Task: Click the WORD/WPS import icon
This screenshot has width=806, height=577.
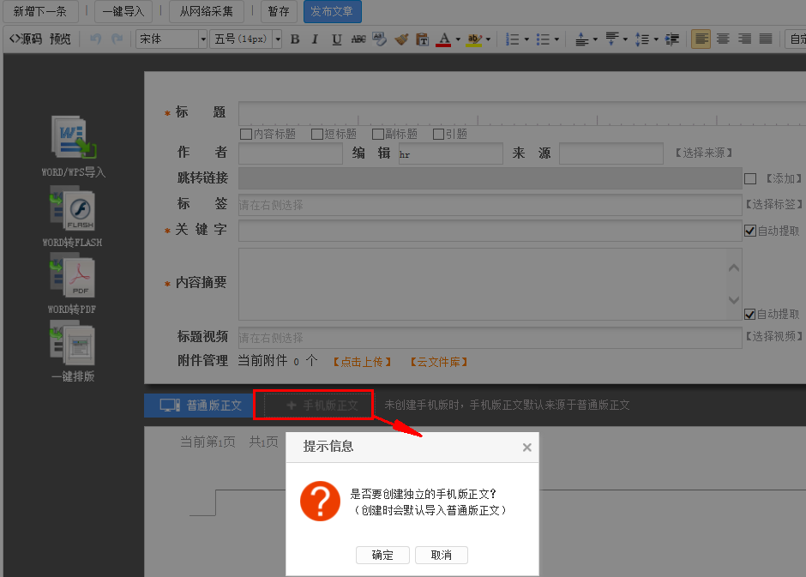Action: tap(73, 138)
